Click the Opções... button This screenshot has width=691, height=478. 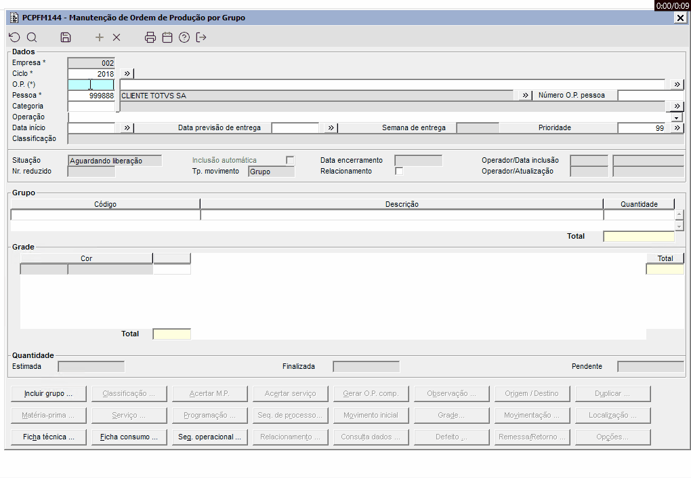point(612,437)
